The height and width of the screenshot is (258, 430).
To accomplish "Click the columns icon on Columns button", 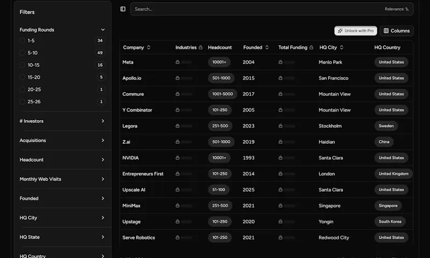I will pyautogui.click(x=386, y=31).
